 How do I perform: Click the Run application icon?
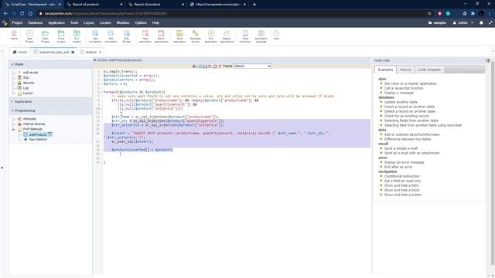pyautogui.click(x=211, y=36)
